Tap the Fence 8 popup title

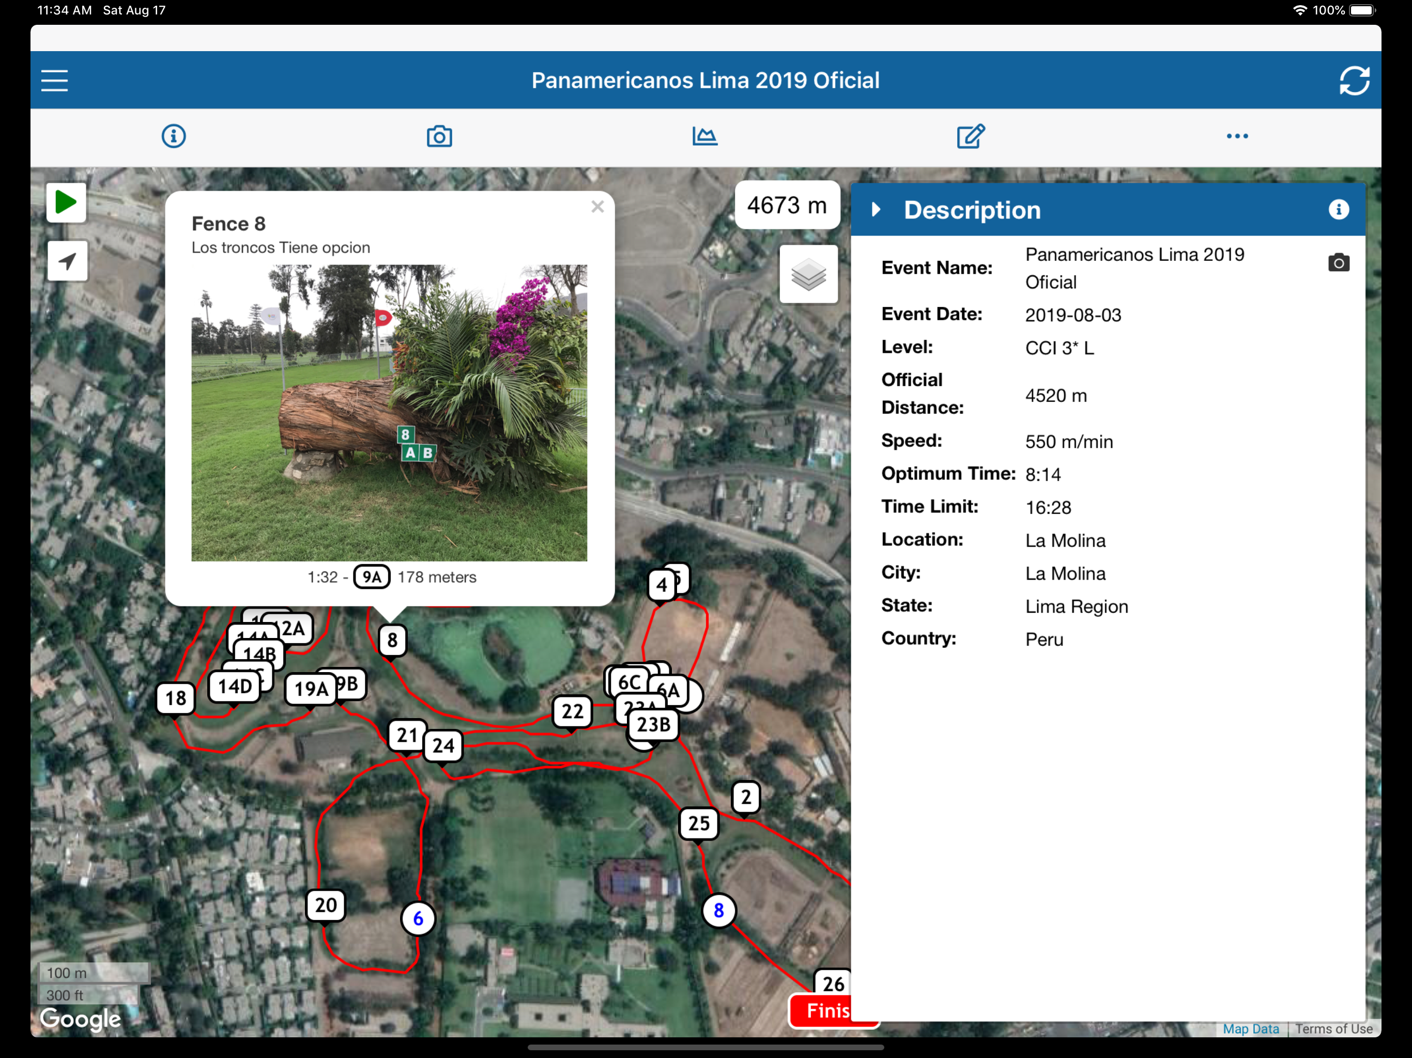228,224
